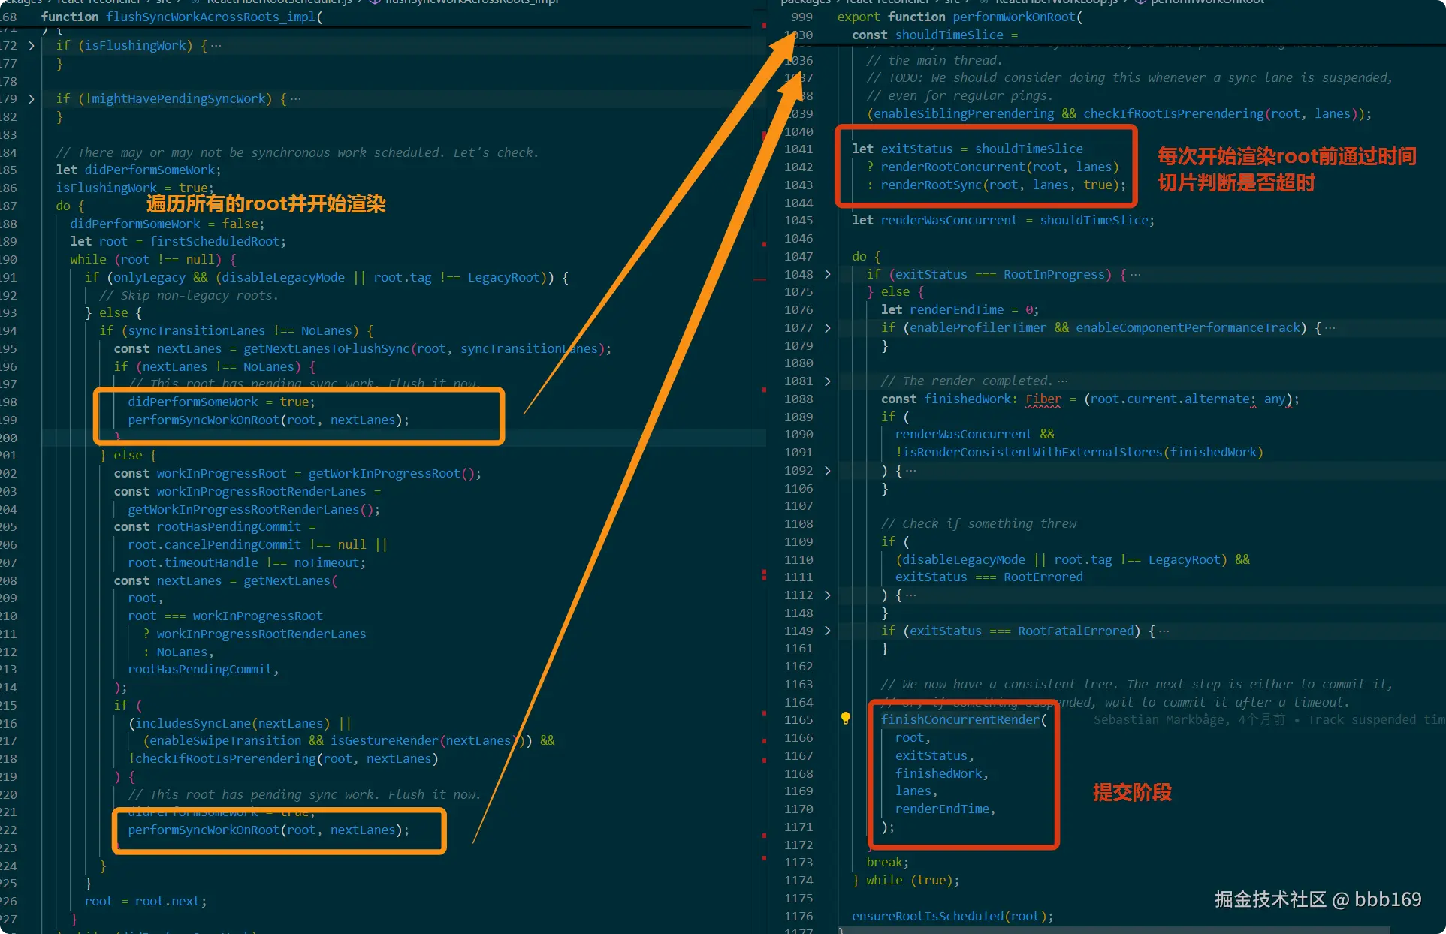Expand fold chevron for isFlushingWork block
Image resolution: width=1446 pixels, height=934 pixels.
[31, 46]
